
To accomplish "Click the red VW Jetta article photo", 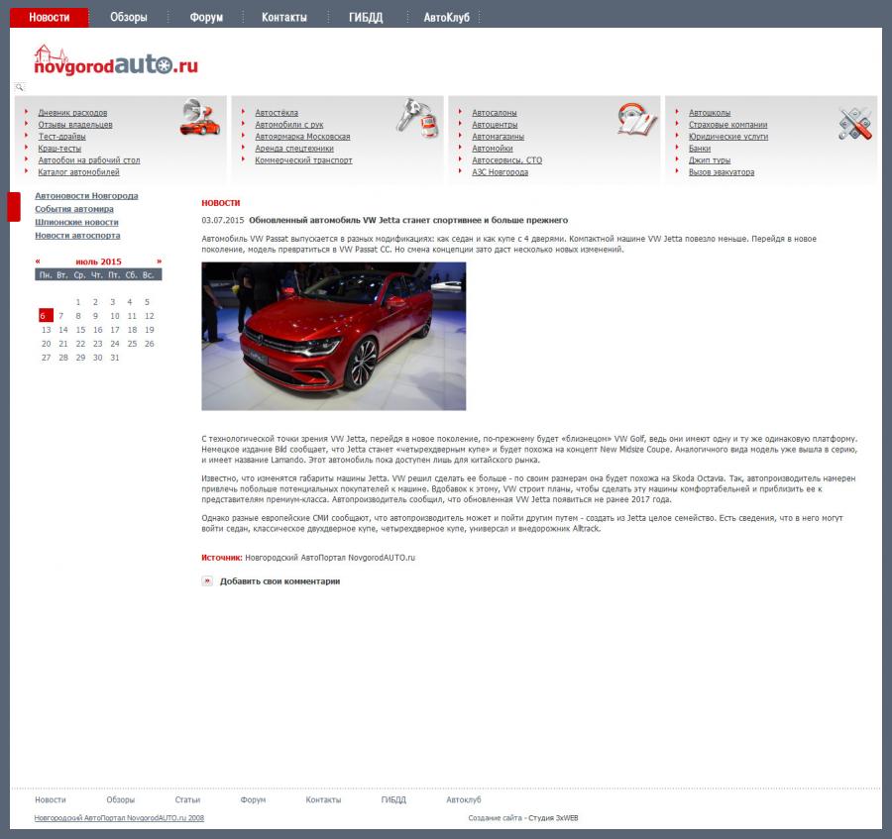I will click(333, 336).
